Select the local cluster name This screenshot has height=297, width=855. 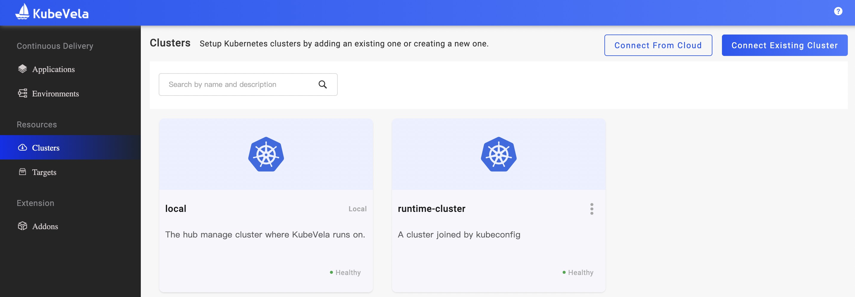pos(176,209)
